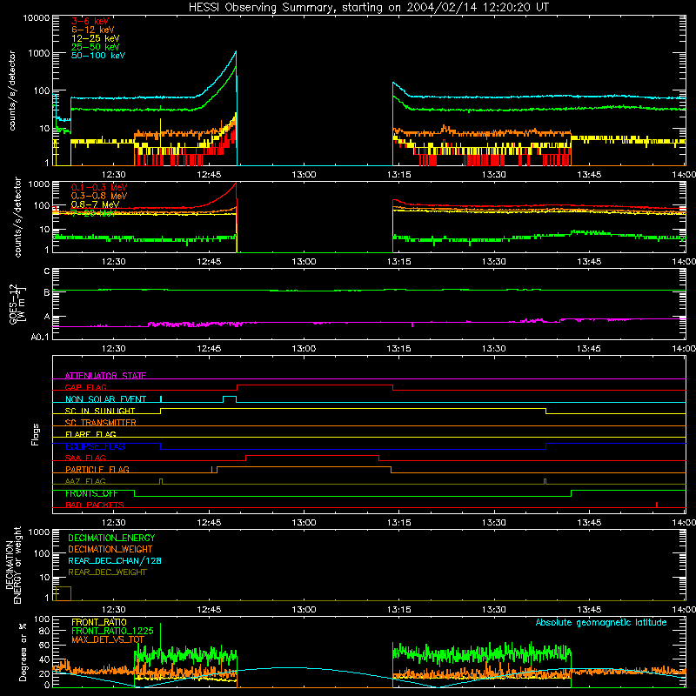
Task: Click the cyan NON_SOLAR_EVENT flag label
Action: click(105, 399)
